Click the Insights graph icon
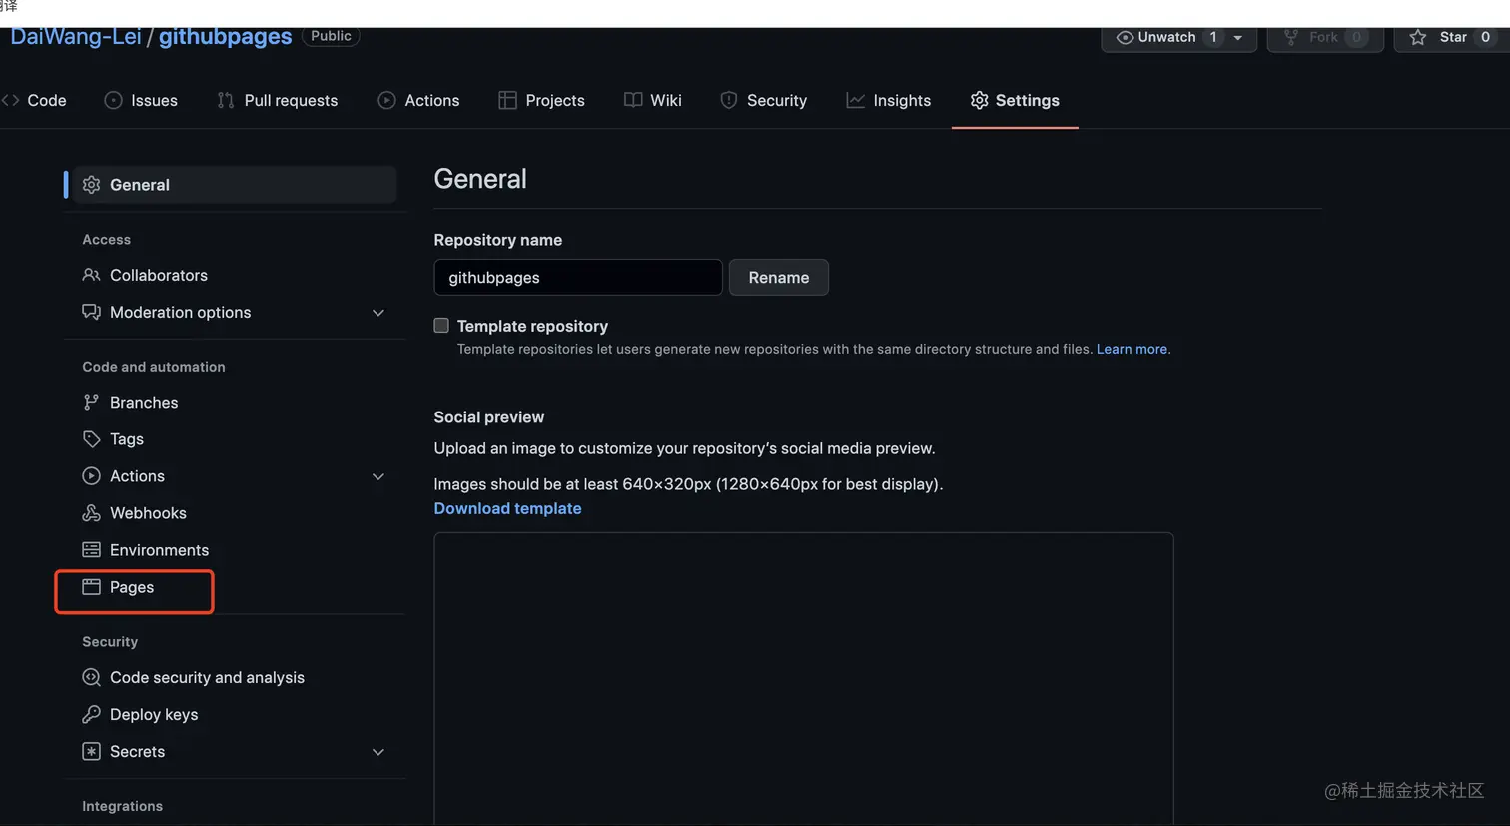This screenshot has width=1510, height=826. point(855,100)
